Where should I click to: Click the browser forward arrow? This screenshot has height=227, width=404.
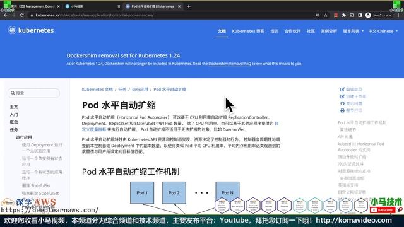point(13,15)
